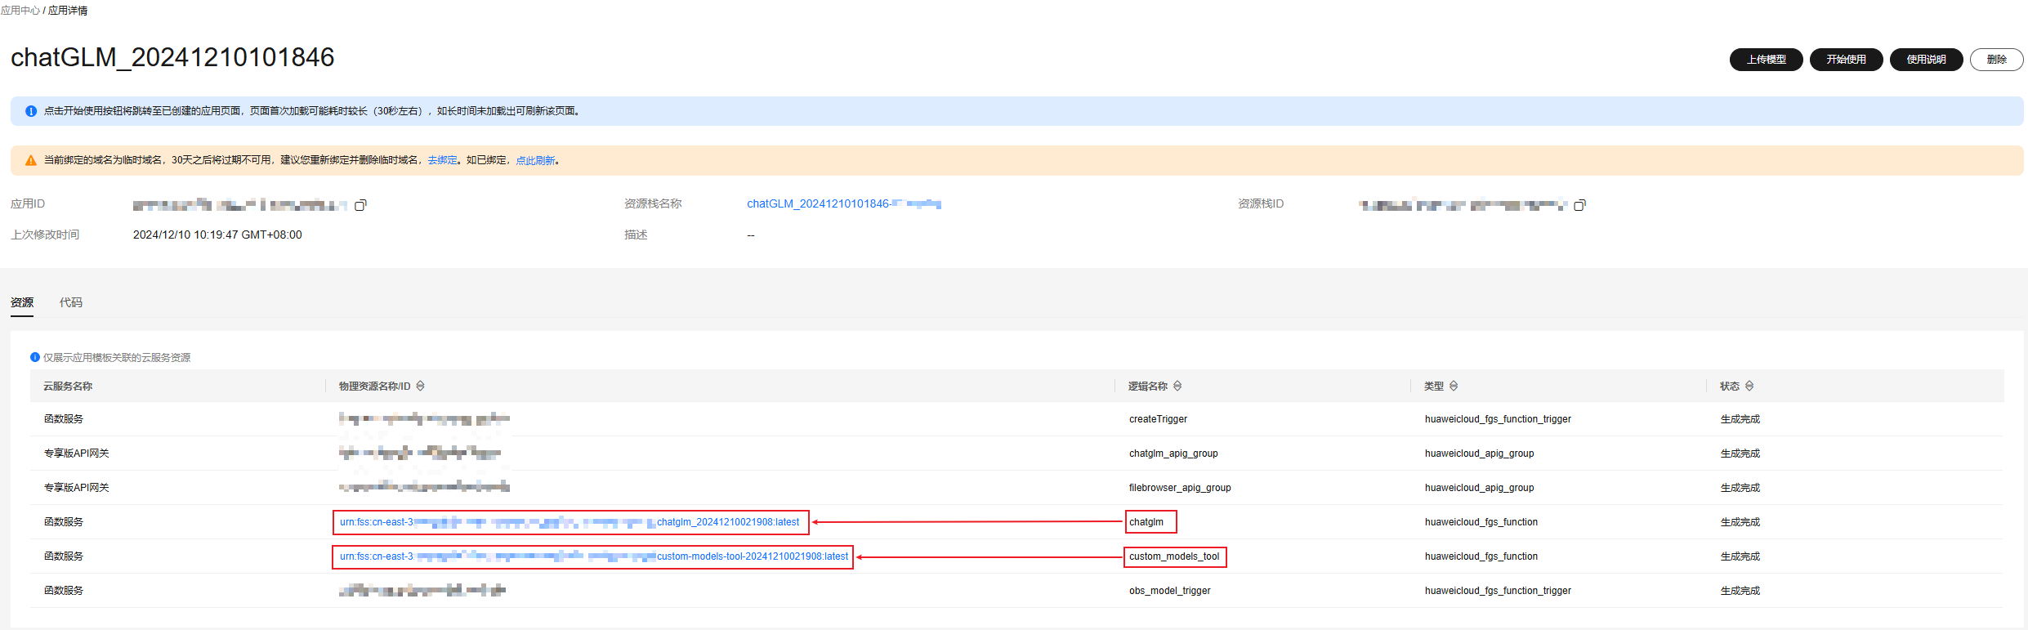Open the custom-models-tool function URN link

[593, 556]
